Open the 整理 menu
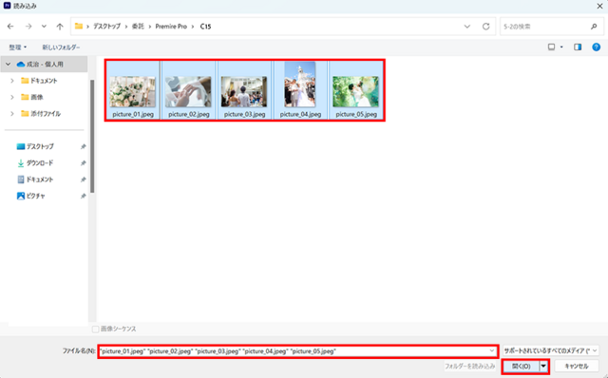The height and width of the screenshot is (378, 608). [18, 47]
